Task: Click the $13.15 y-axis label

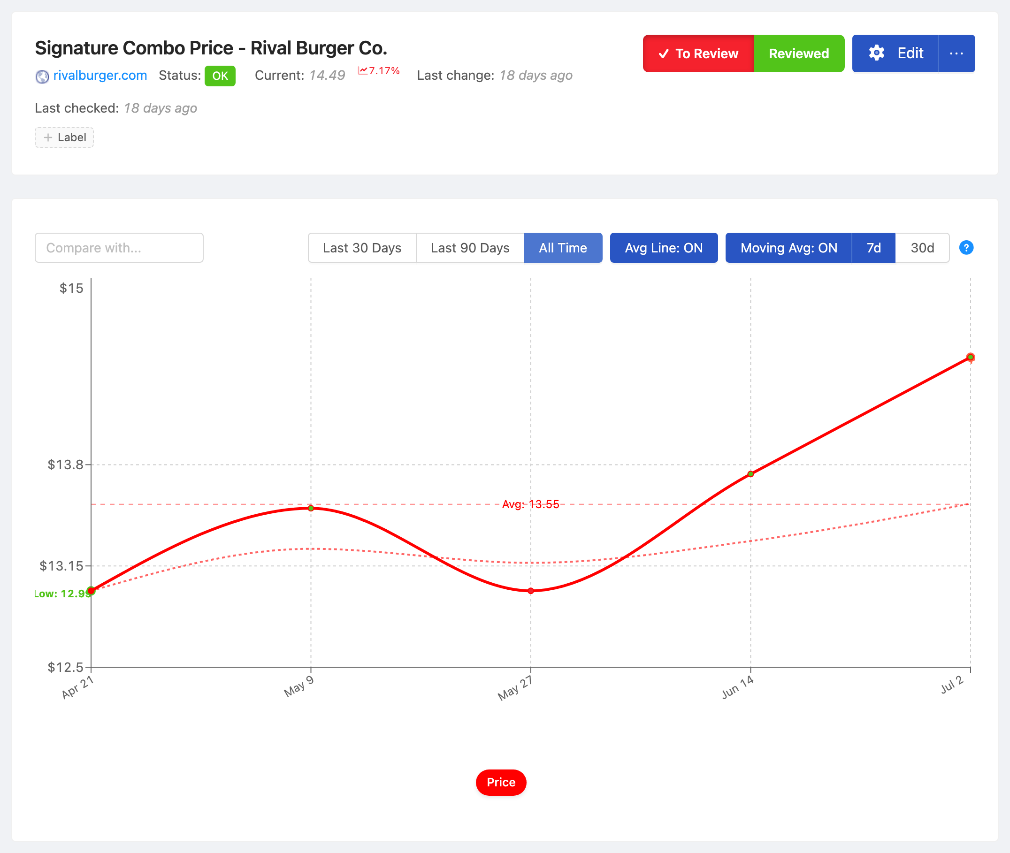Action: pos(61,566)
